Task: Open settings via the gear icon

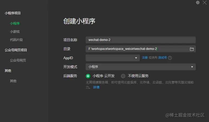Action: [198, 3]
